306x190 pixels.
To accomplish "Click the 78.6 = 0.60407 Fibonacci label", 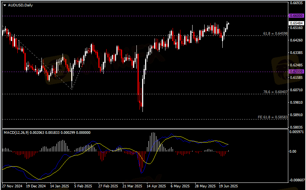I will 275,92.
